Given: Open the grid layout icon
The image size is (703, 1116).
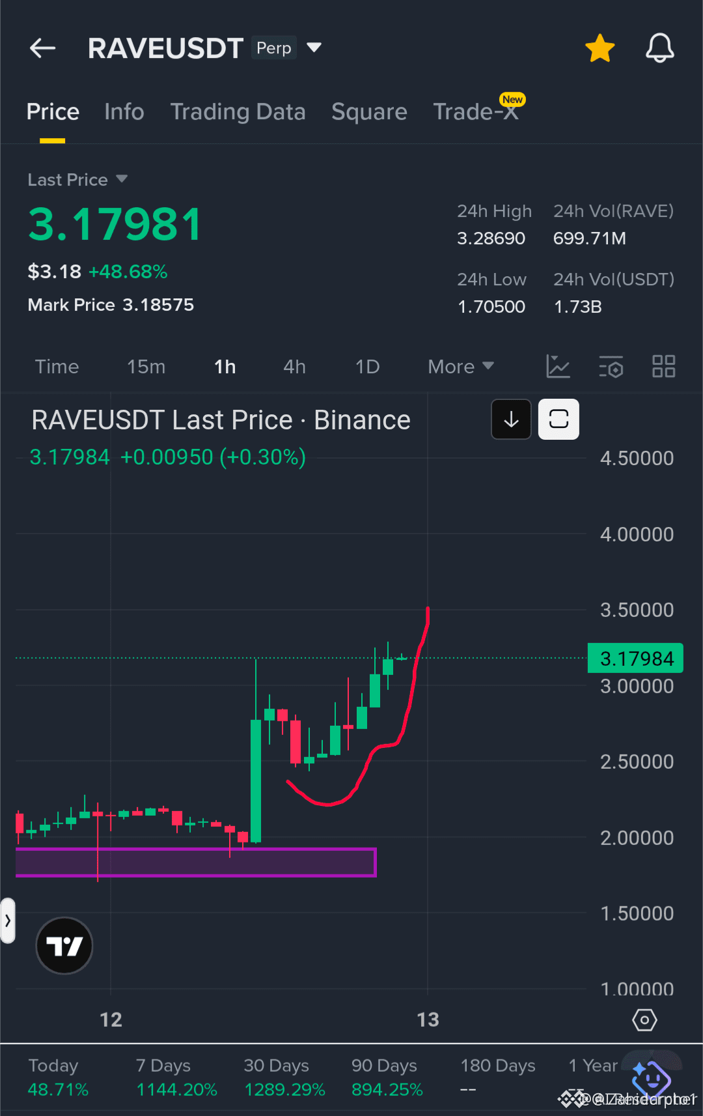Looking at the screenshot, I should 664,367.
